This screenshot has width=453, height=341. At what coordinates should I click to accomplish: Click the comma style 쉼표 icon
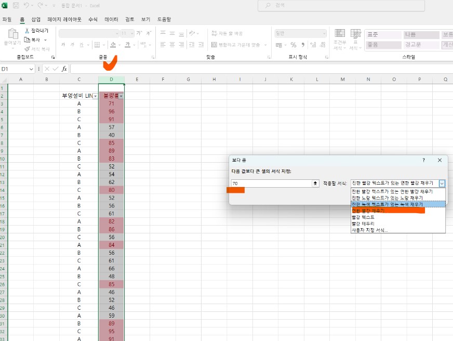[x=302, y=45]
